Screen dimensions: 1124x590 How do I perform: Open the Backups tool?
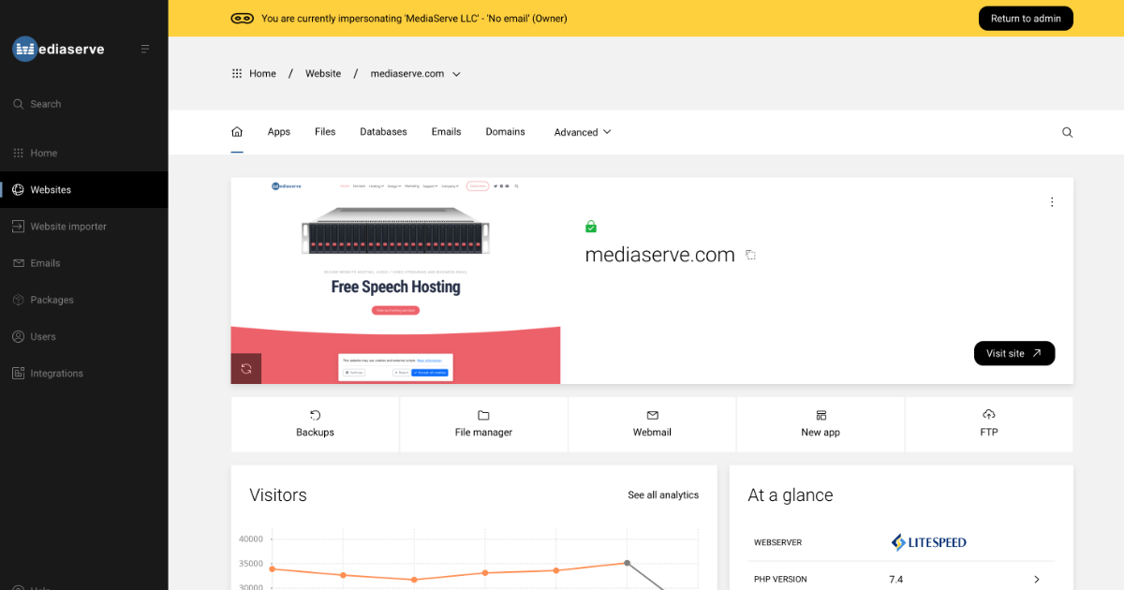point(315,424)
